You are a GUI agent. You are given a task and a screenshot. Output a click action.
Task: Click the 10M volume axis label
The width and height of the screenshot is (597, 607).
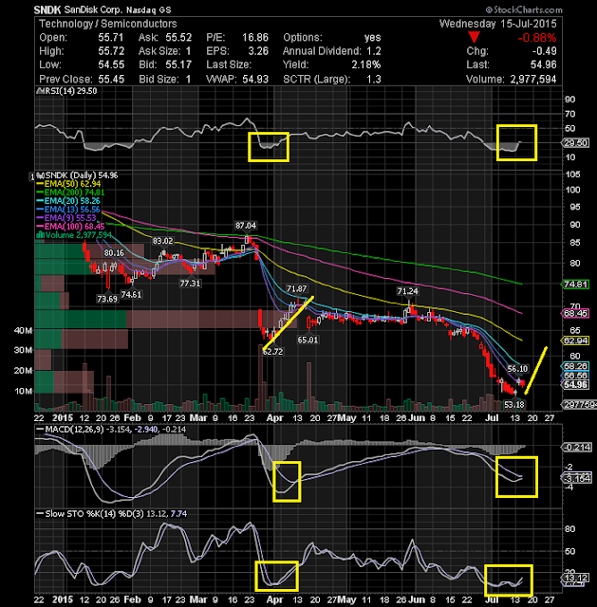(23, 391)
